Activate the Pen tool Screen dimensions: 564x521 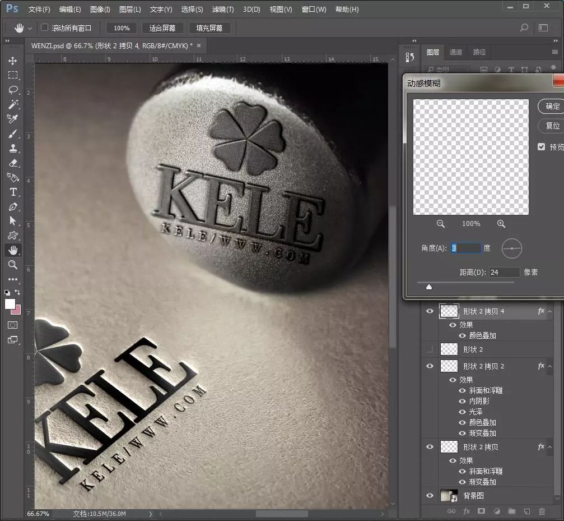[13, 206]
